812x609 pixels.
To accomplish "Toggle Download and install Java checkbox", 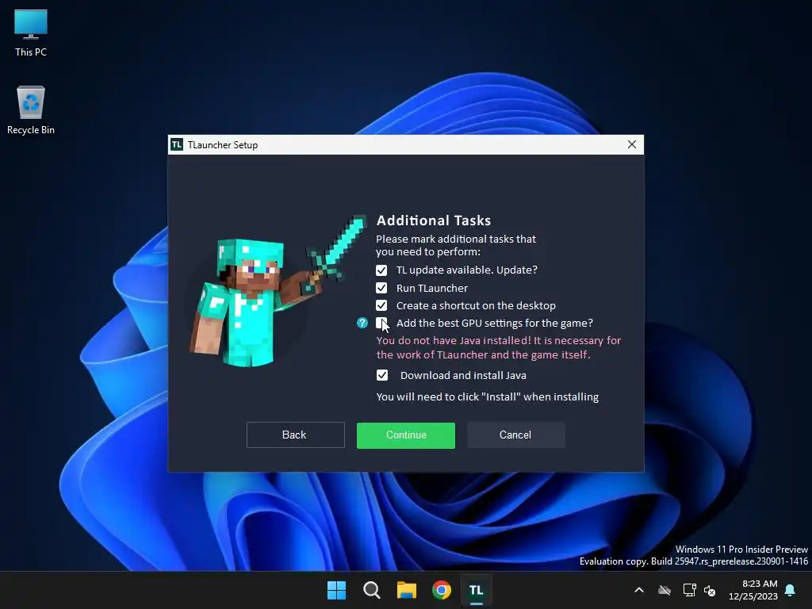I will (x=382, y=375).
